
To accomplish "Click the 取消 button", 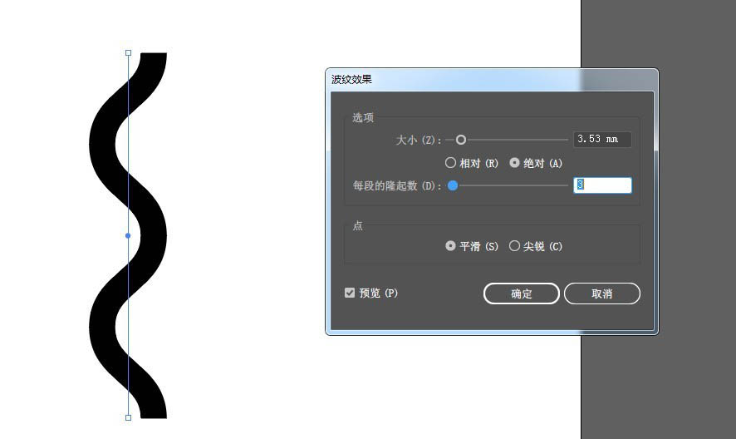I will 601,293.
